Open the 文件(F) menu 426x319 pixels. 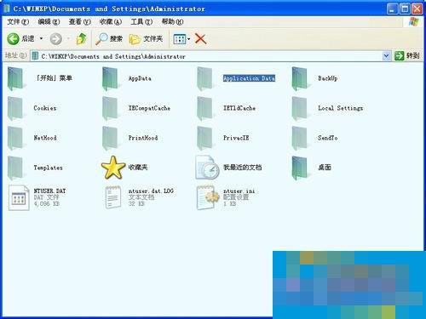pyautogui.click(x=18, y=21)
